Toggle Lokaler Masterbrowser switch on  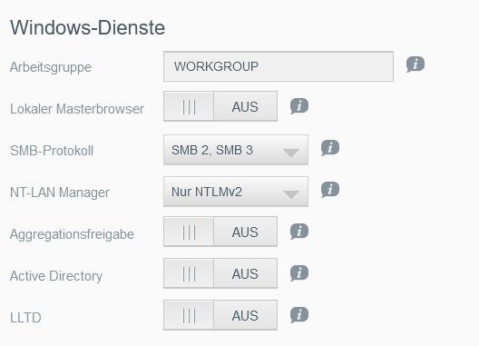[220, 106]
